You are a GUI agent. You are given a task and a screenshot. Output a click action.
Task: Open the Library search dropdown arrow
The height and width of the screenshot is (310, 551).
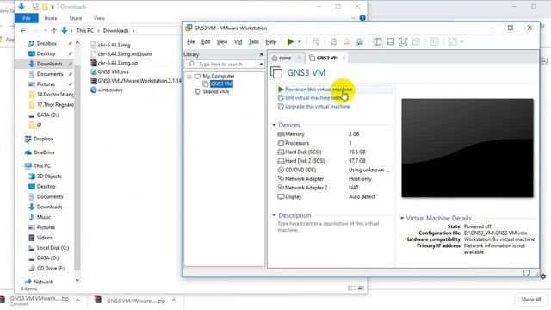[261, 65]
